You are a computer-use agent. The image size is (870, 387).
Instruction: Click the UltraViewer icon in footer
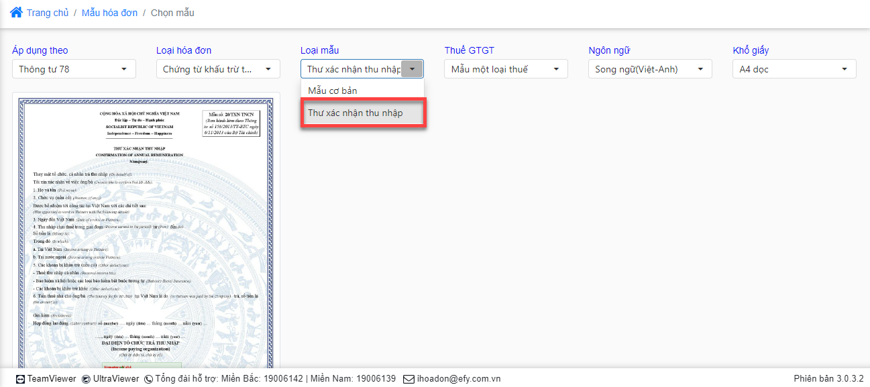click(x=86, y=379)
